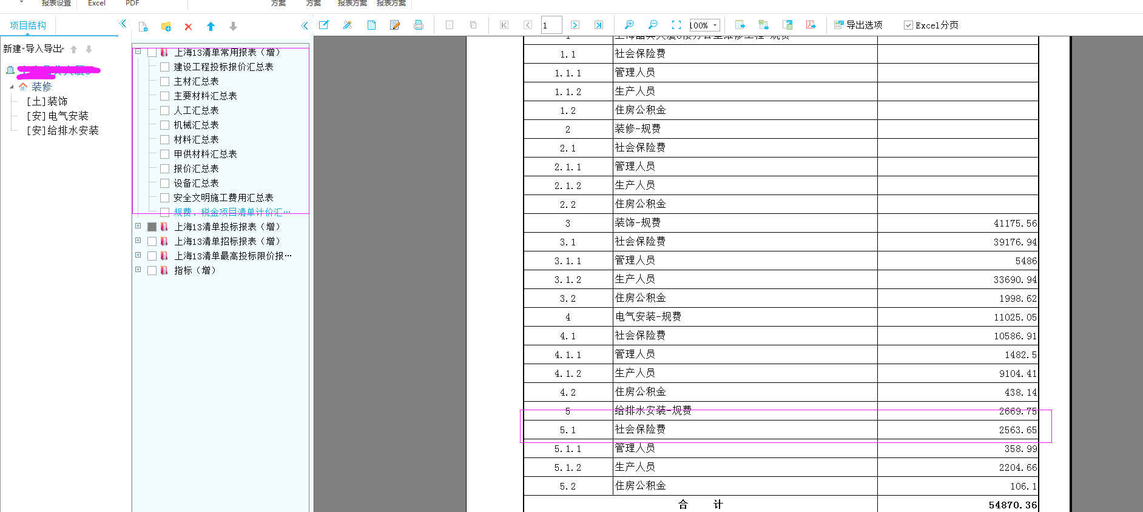
Task: Click the 装饰-规费 row in the report
Action: [781, 223]
